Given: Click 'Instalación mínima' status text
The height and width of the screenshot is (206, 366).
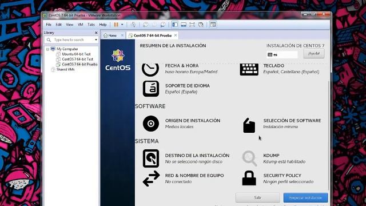Looking at the screenshot, I should point(281,126).
